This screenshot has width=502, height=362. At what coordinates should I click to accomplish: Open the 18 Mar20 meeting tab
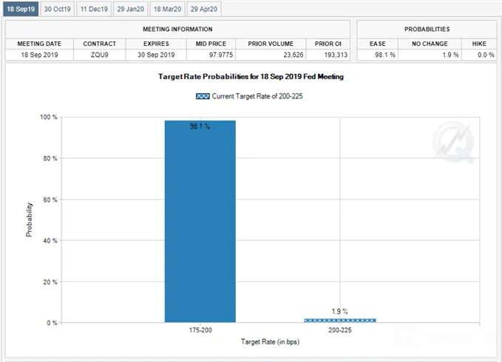click(x=167, y=9)
